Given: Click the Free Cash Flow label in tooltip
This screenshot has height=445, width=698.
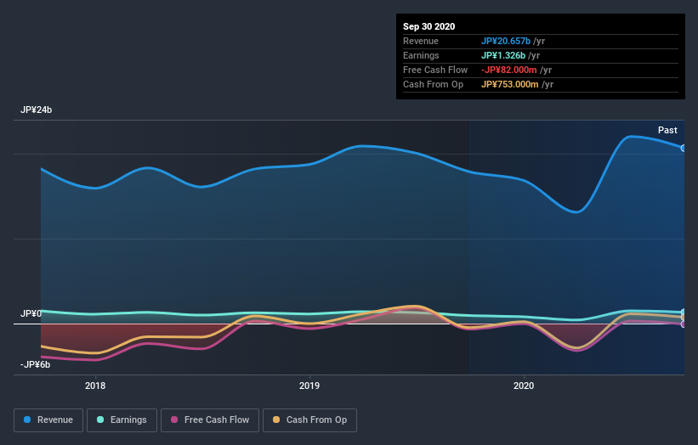Looking at the screenshot, I should click(x=435, y=70).
